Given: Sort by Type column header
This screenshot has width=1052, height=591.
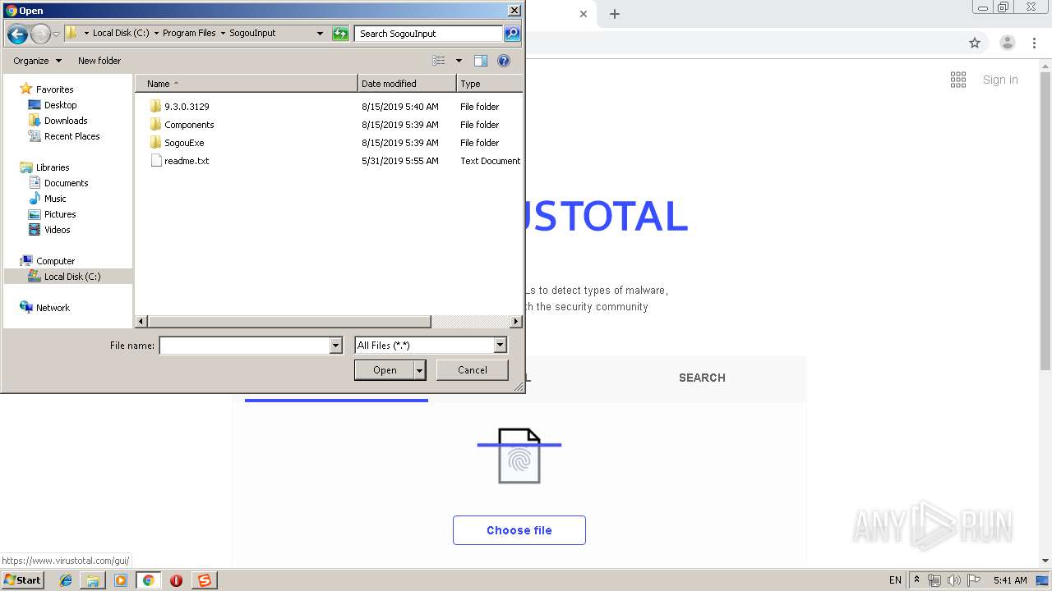Looking at the screenshot, I should (x=490, y=84).
